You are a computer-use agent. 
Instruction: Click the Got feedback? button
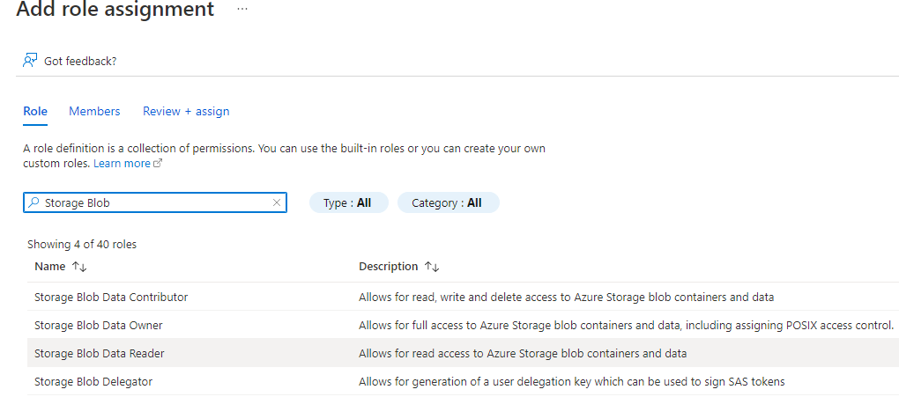click(x=79, y=61)
